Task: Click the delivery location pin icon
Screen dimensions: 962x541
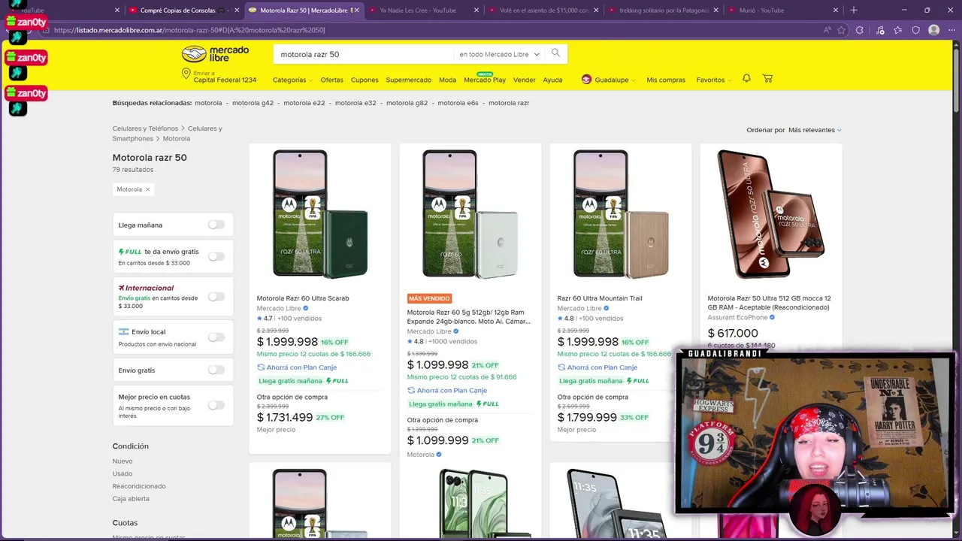Action: tap(186, 74)
